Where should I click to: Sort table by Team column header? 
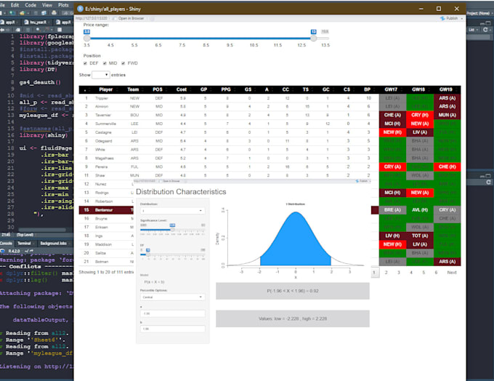click(133, 89)
